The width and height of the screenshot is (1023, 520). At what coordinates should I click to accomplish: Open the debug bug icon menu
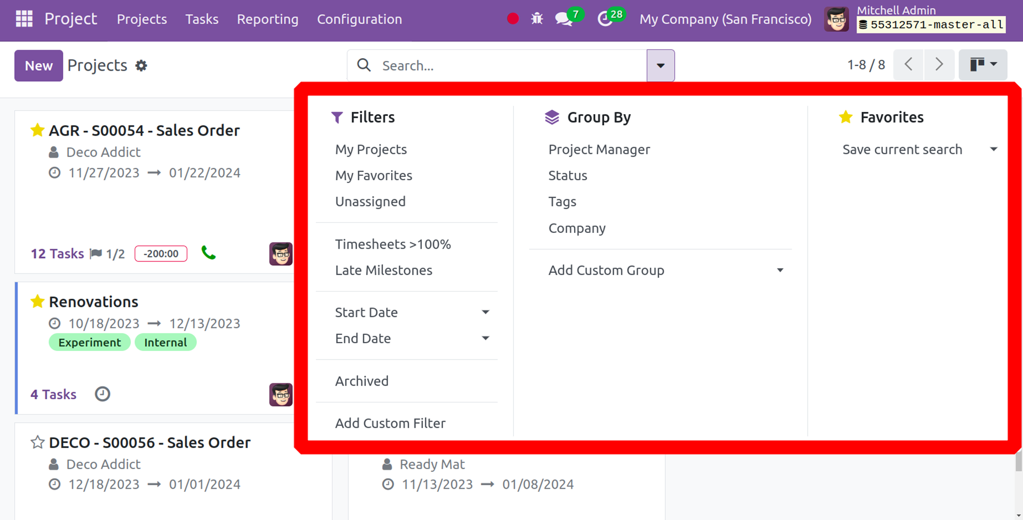tap(537, 19)
